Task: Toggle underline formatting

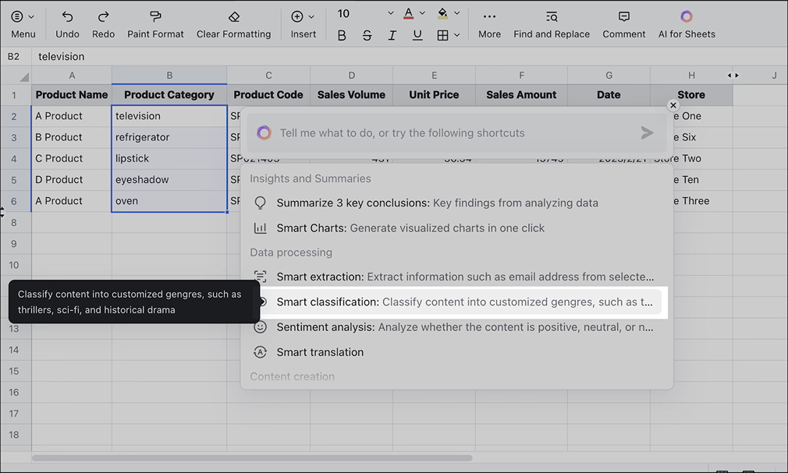Action: (417, 35)
